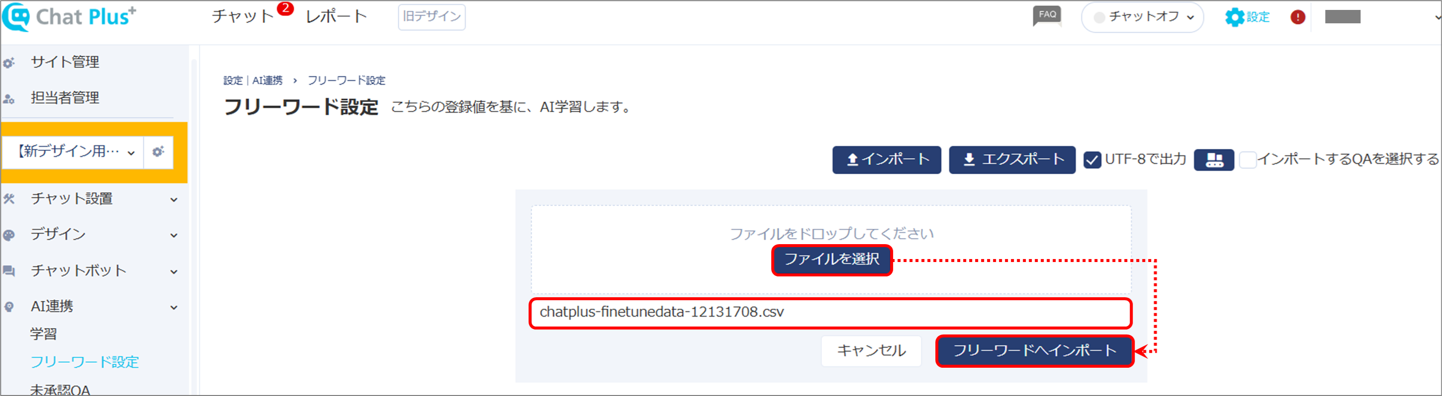Click the Chat Plus logo
Screen dimensions: 1442x396
[x=69, y=17]
